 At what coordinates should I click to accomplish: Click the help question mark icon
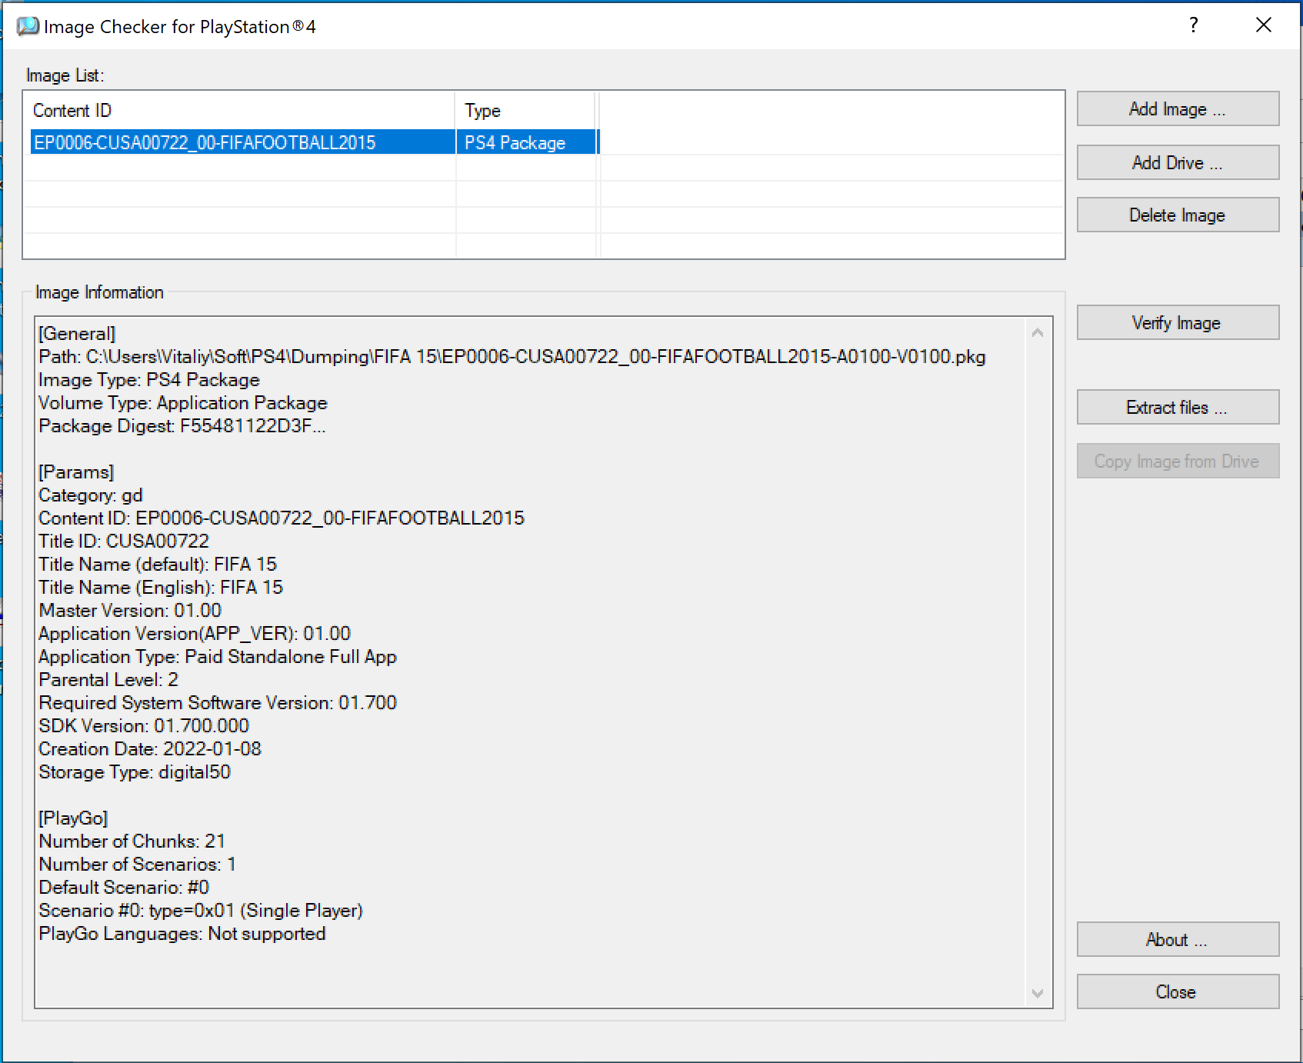[1193, 25]
